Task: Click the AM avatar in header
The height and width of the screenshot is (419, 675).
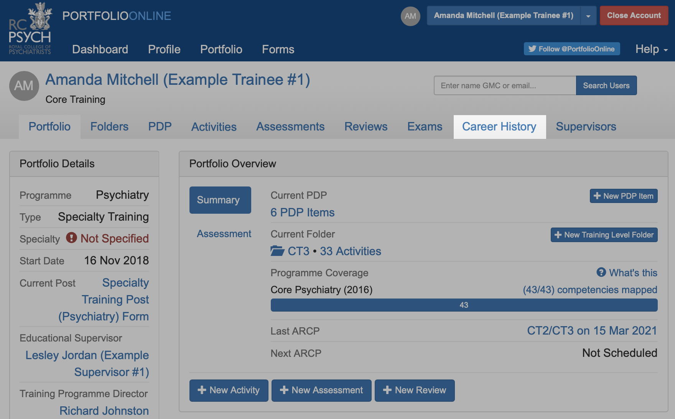Action: [x=410, y=16]
